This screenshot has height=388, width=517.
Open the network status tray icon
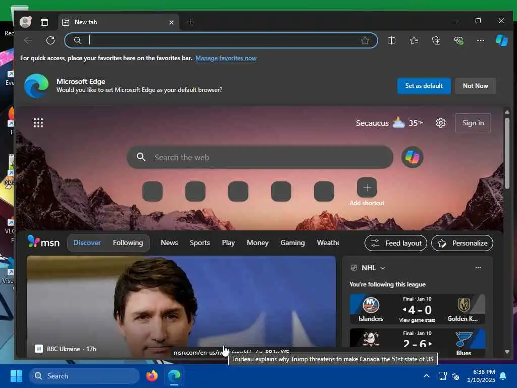coord(442,376)
